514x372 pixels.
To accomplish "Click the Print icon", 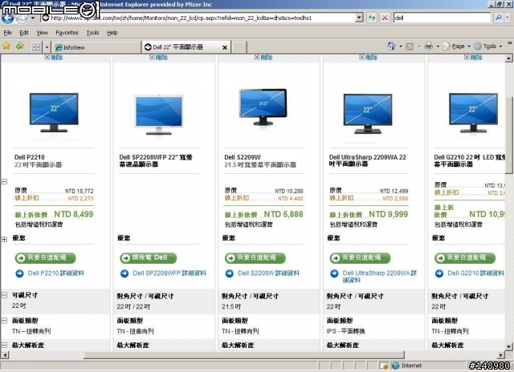I will tap(428, 46).
